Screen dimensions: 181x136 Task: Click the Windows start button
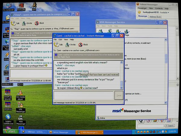click(11, 131)
